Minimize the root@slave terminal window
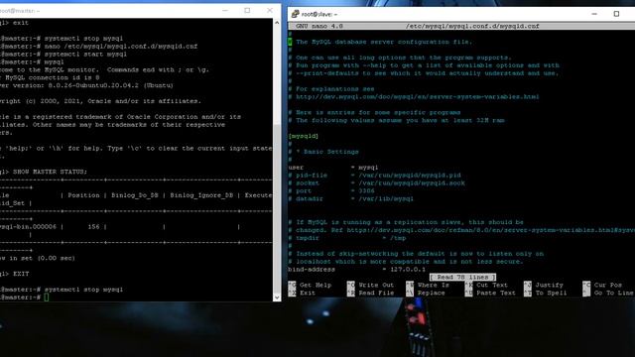The image size is (635, 357). point(594,14)
